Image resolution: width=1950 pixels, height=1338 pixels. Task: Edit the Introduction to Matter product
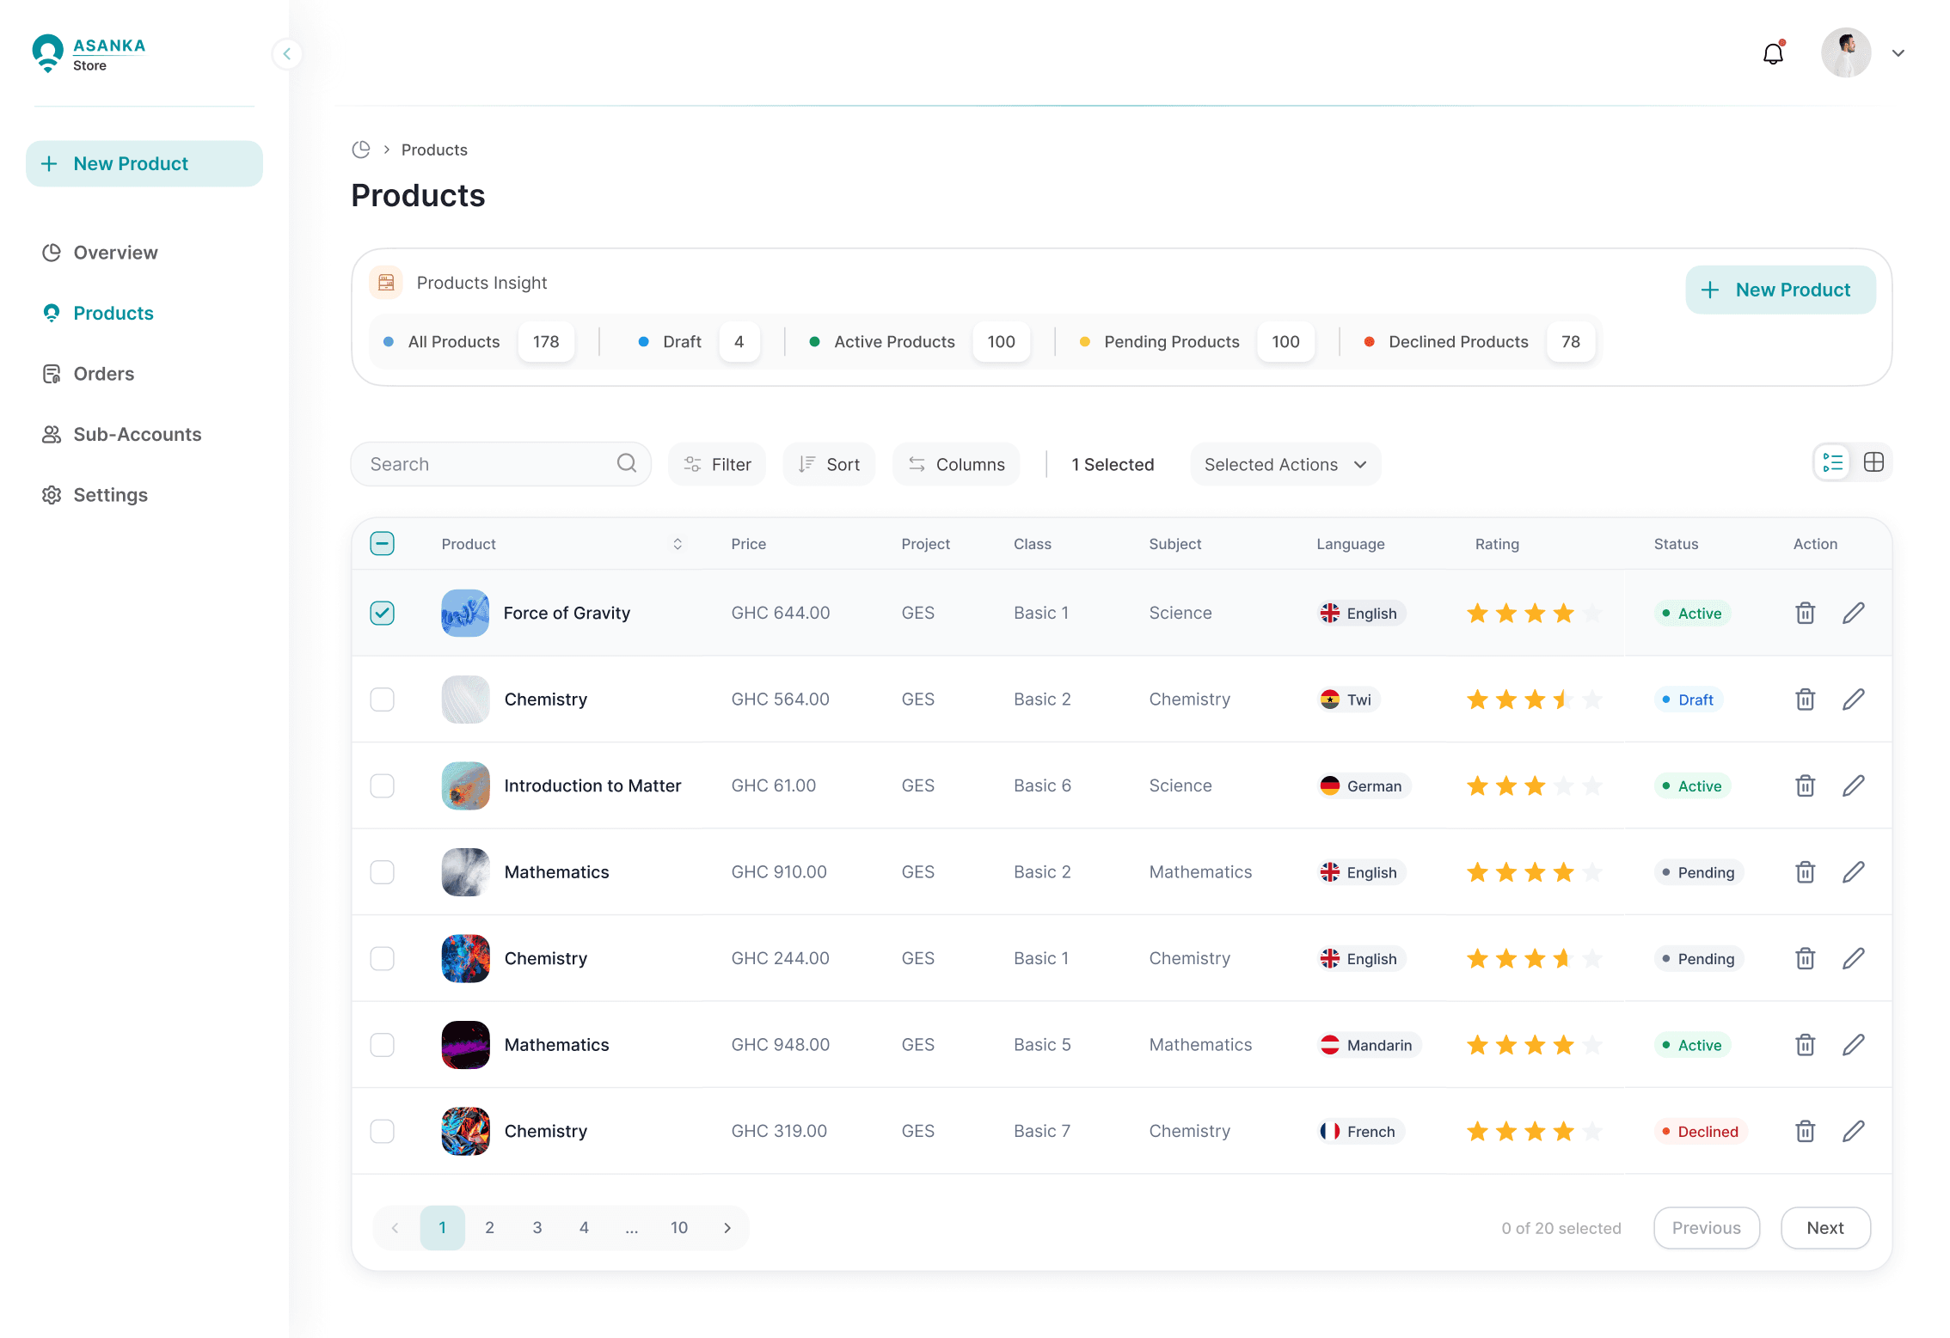click(1853, 785)
